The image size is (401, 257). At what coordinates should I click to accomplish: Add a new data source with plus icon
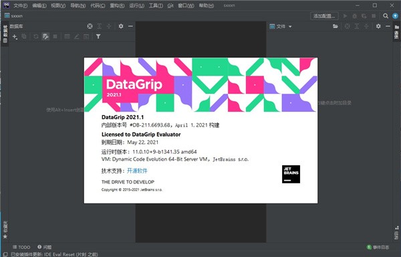point(15,37)
